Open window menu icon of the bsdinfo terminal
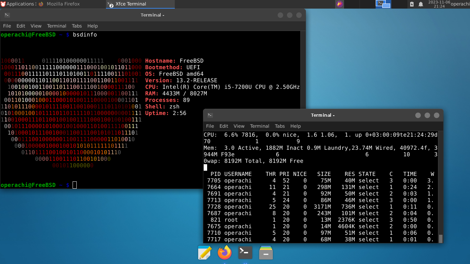The image size is (470, 264). [x=7, y=15]
